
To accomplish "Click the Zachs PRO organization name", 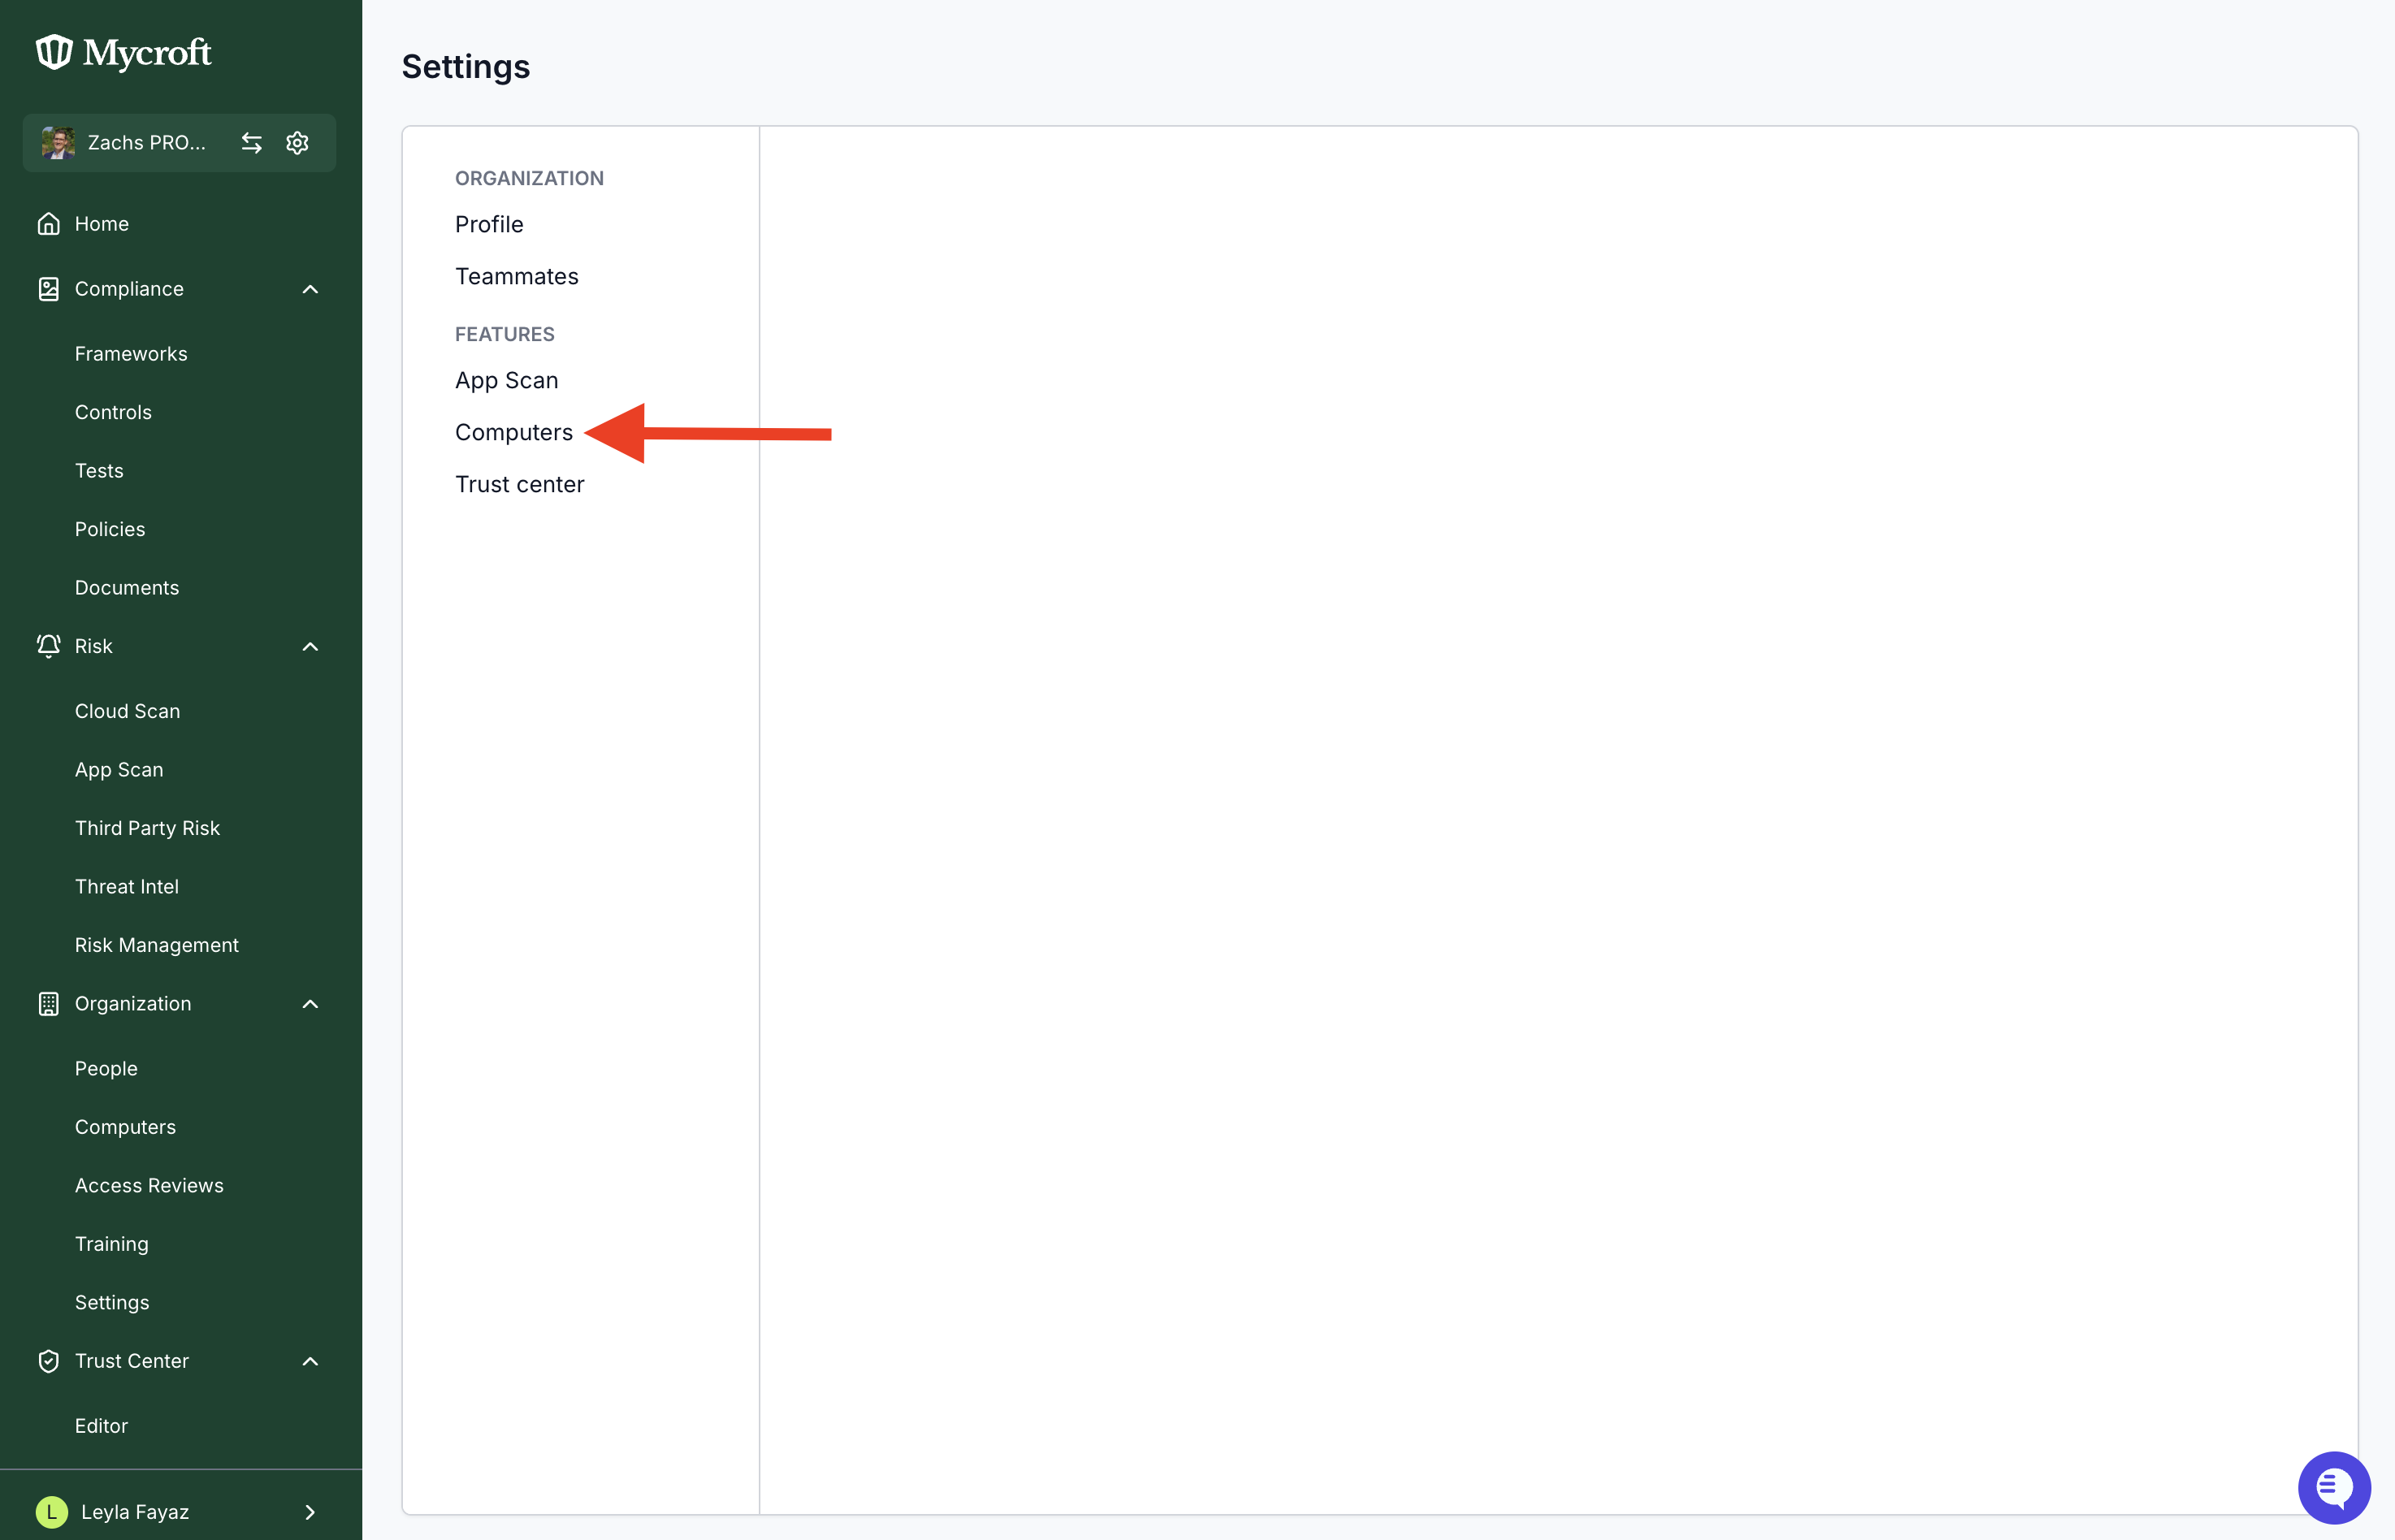I will [147, 143].
